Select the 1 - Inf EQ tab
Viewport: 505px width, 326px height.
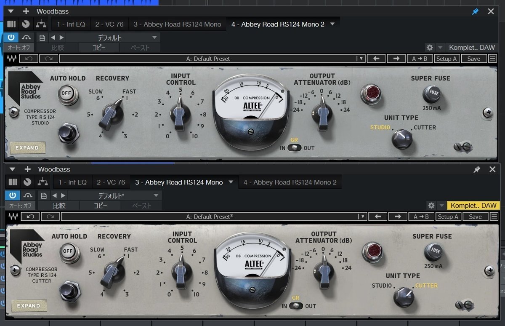point(71,24)
